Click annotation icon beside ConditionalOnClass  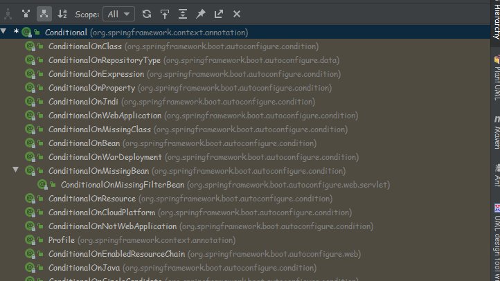[30, 46]
